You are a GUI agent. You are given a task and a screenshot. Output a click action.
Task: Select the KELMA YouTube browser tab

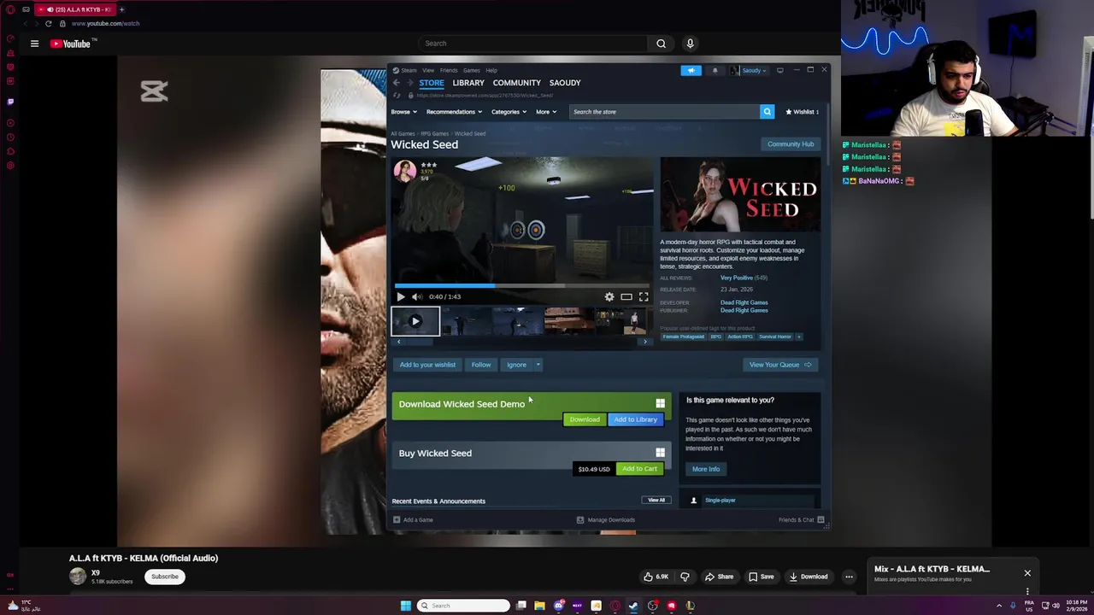[x=75, y=9]
